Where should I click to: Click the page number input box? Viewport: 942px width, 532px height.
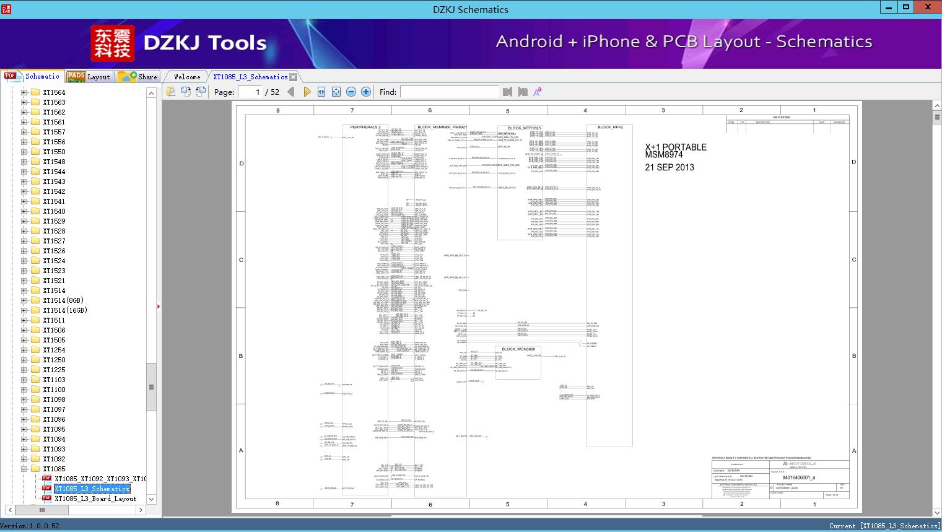[x=250, y=92]
